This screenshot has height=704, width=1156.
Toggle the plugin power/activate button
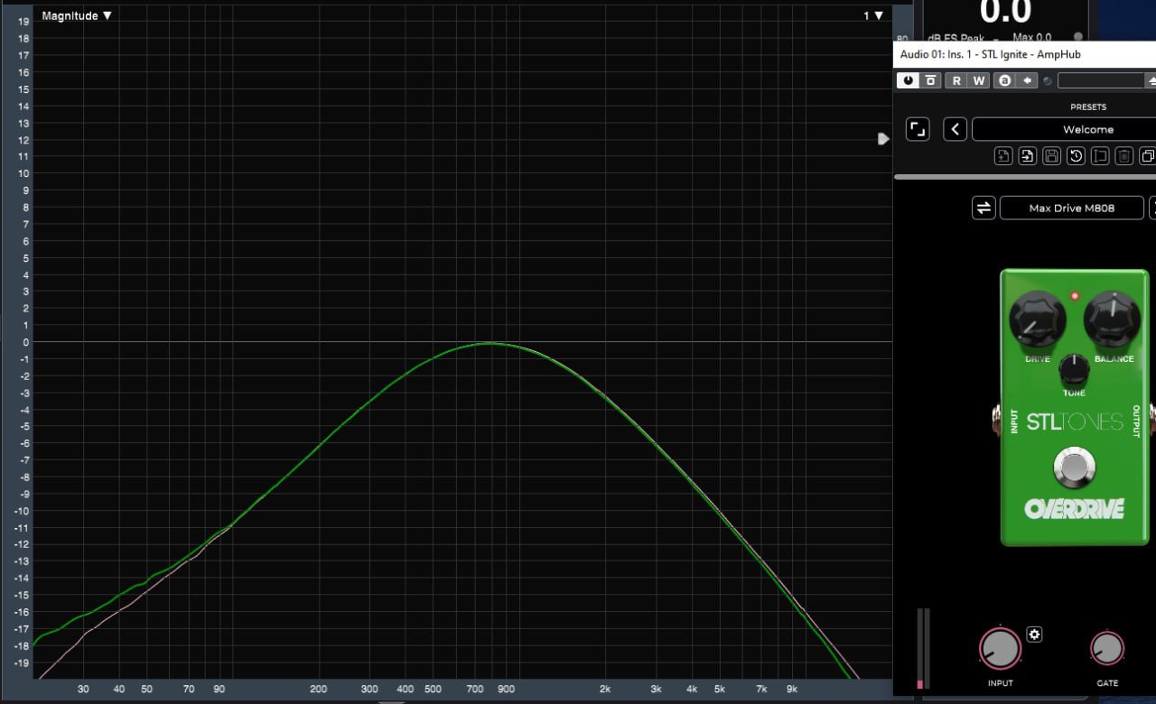pyautogui.click(x=908, y=80)
